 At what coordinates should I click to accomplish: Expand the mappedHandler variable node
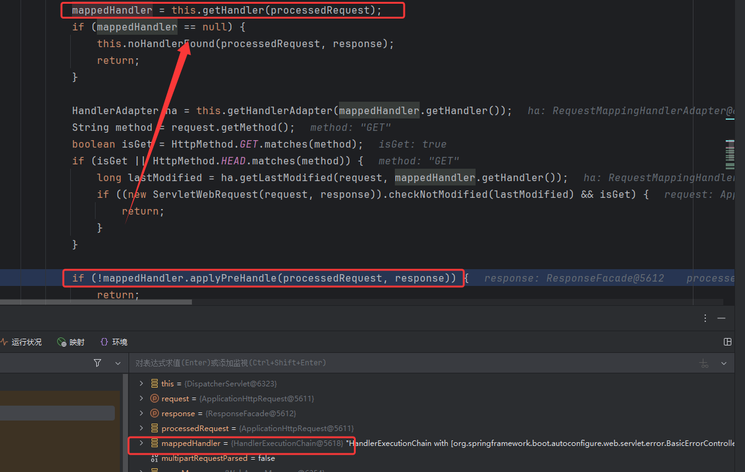click(142, 443)
